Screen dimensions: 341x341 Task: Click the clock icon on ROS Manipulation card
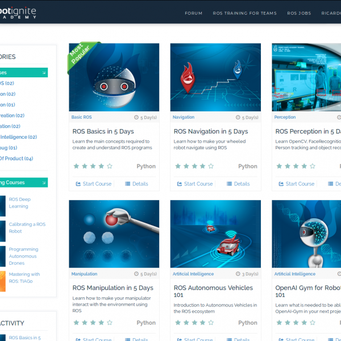(x=136, y=274)
